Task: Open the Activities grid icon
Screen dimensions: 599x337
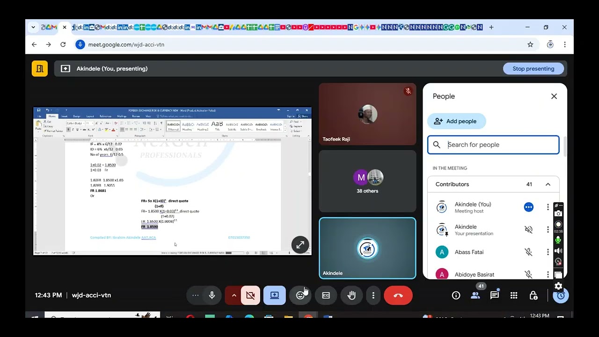Action: [514, 295]
